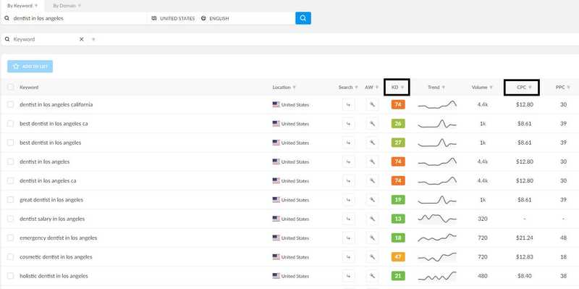Click the $8.40 CPC value
Screen dimensions: 579x289
tap(524, 276)
